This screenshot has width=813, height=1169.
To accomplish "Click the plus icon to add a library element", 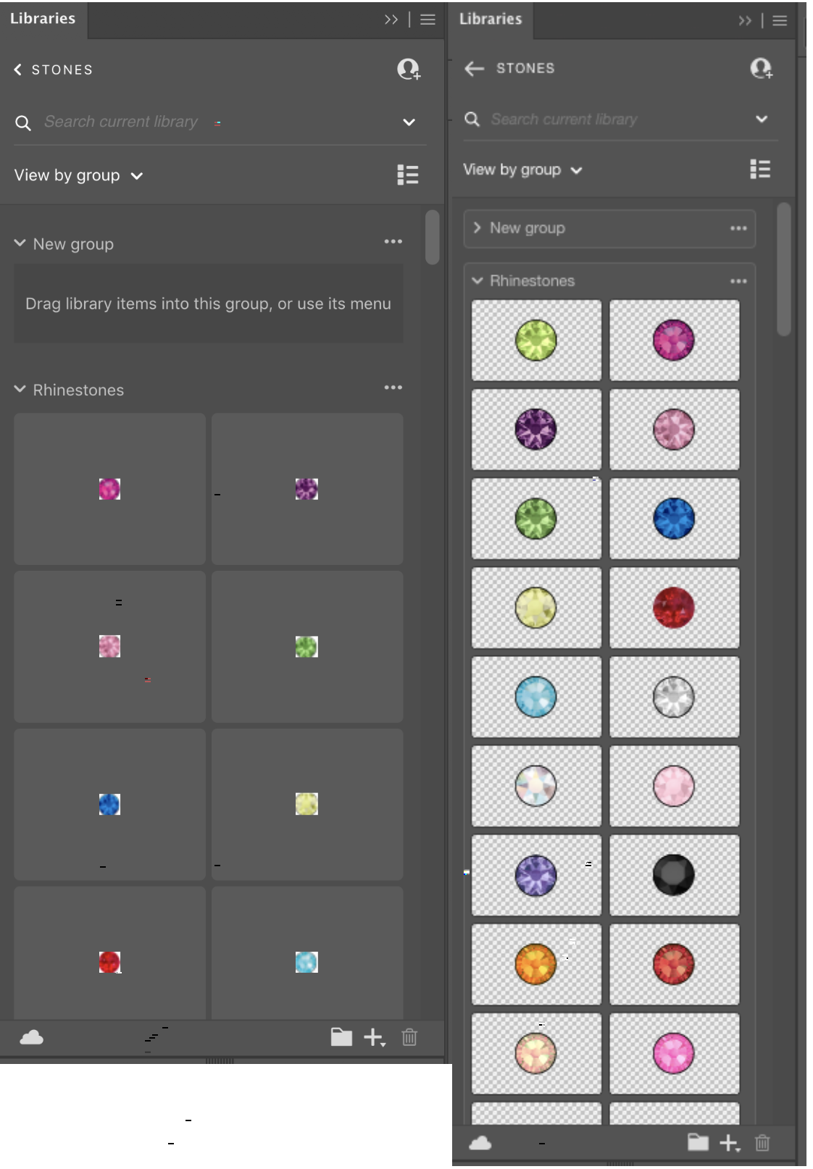I will pyautogui.click(x=375, y=1039).
